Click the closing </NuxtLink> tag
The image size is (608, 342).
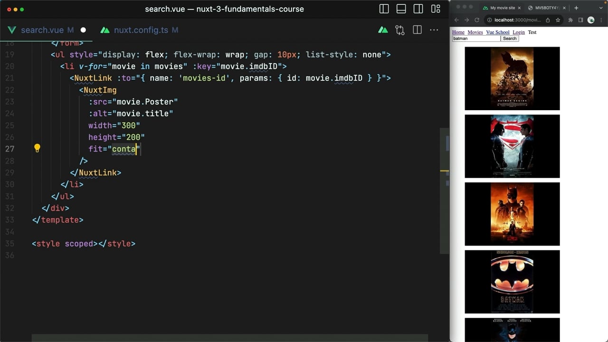point(95,172)
